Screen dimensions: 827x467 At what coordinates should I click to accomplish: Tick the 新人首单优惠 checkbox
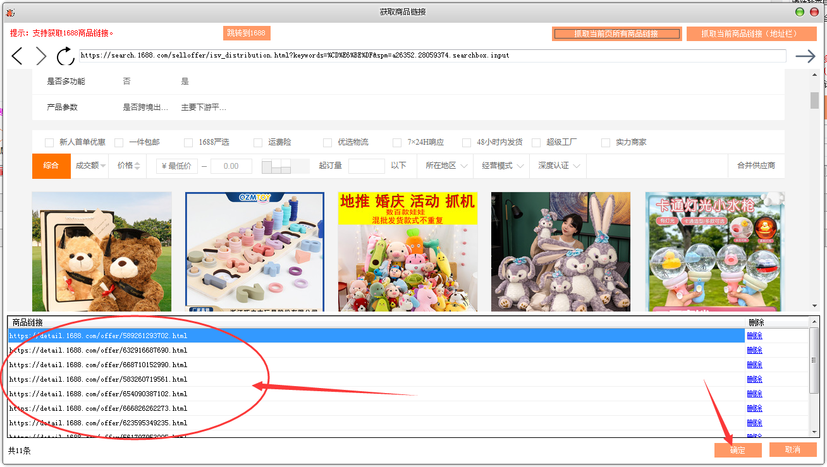click(49, 143)
